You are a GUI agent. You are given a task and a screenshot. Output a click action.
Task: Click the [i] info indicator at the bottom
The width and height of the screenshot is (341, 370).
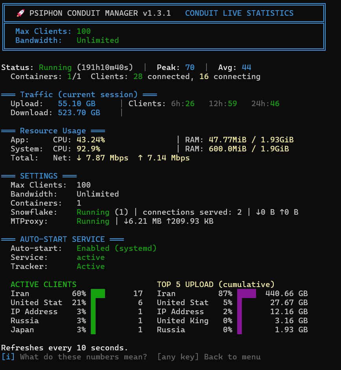click(x=7, y=357)
